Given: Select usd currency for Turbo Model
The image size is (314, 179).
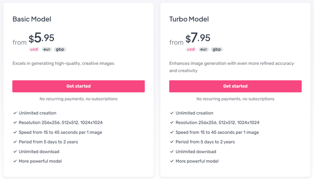Looking at the screenshot, I should pyautogui.click(x=191, y=49).
